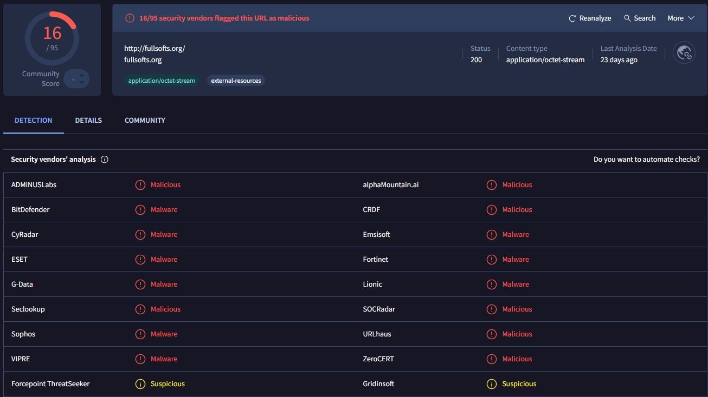This screenshot has height=397, width=708.
Task: Click the SOCRadar vendor name
Action: pyautogui.click(x=379, y=309)
